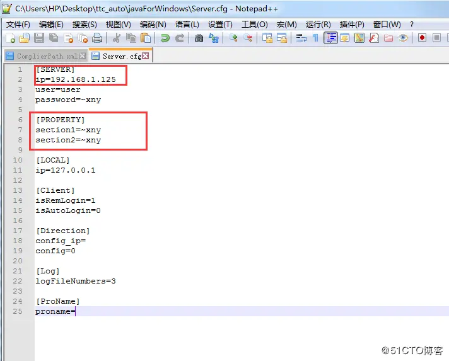
Task: Open the 宏(M) menu
Action: (287, 25)
